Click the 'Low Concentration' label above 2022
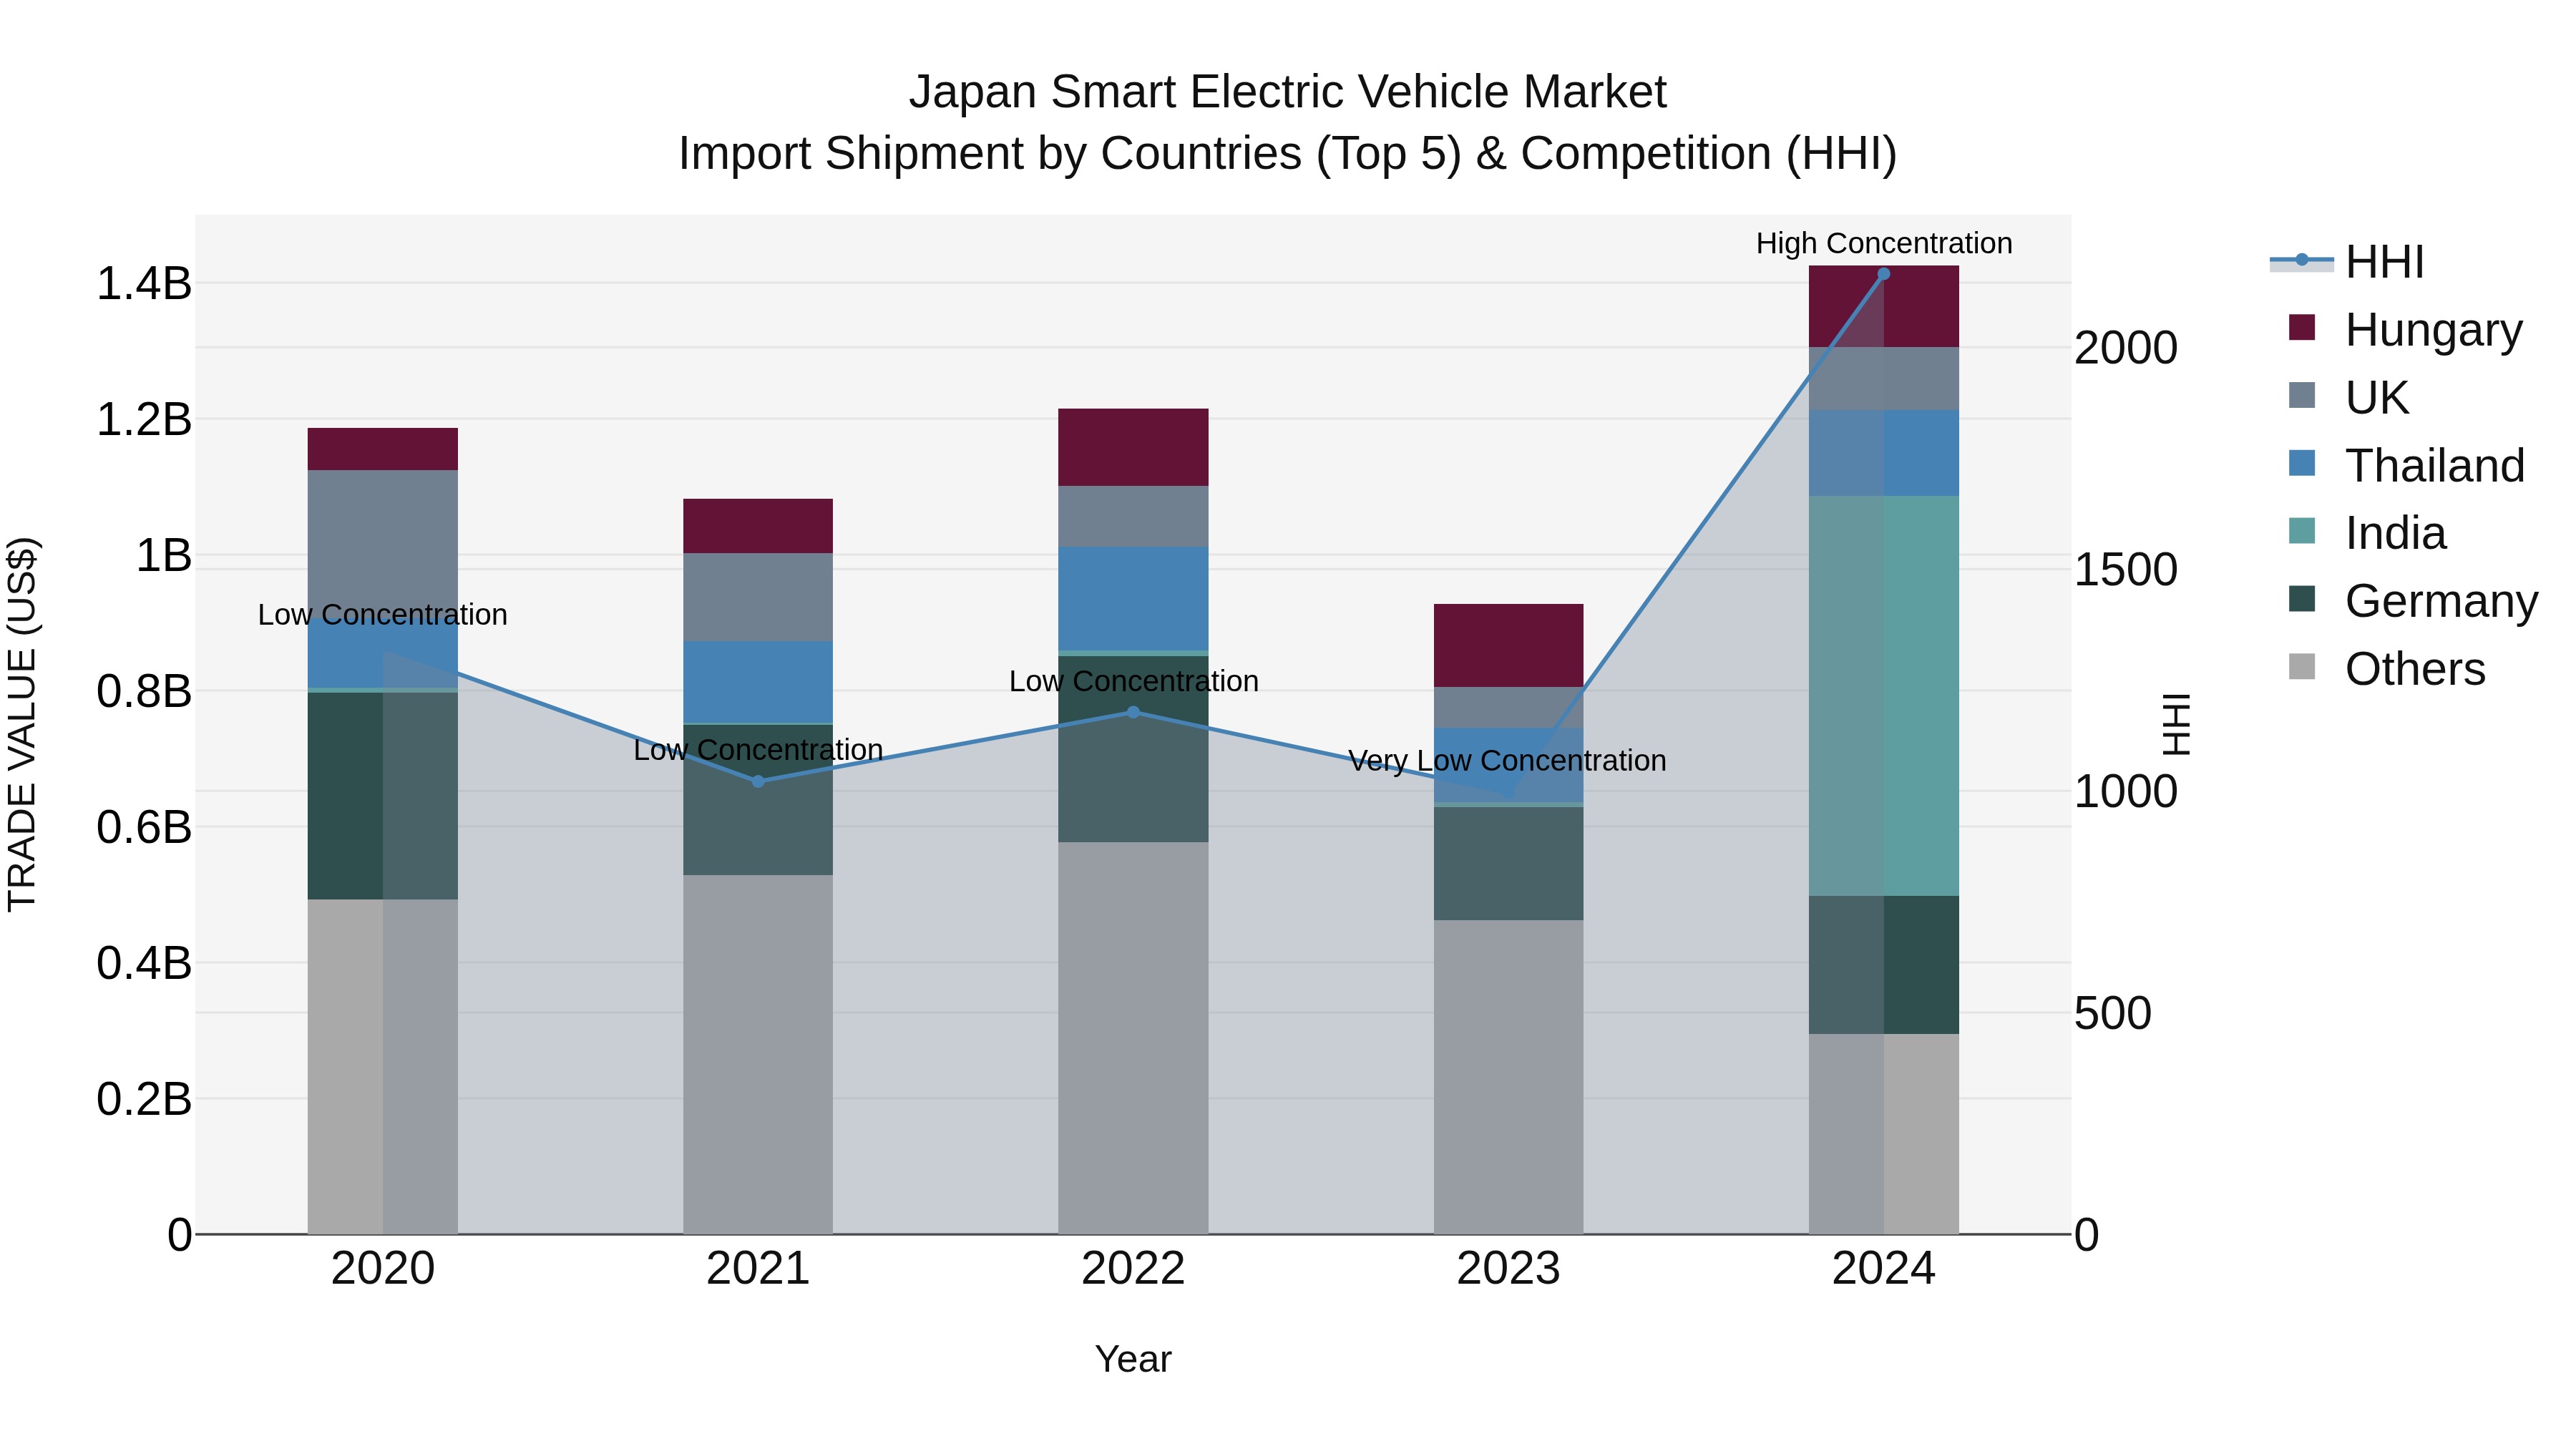 click(x=1133, y=681)
